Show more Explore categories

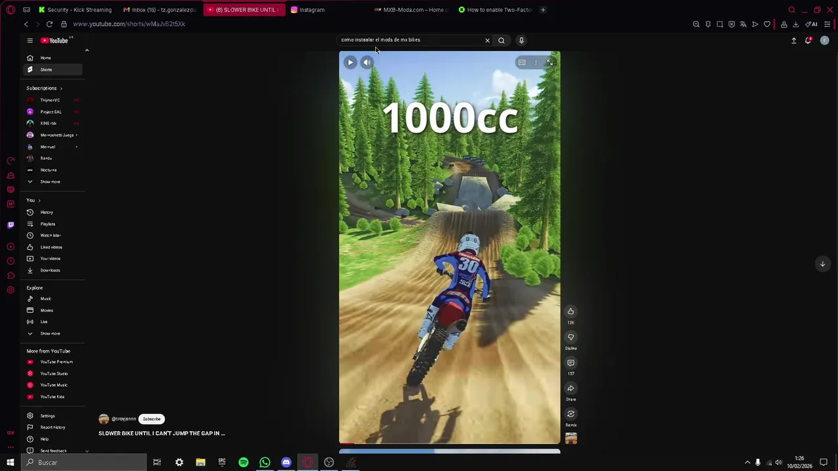[50, 334]
